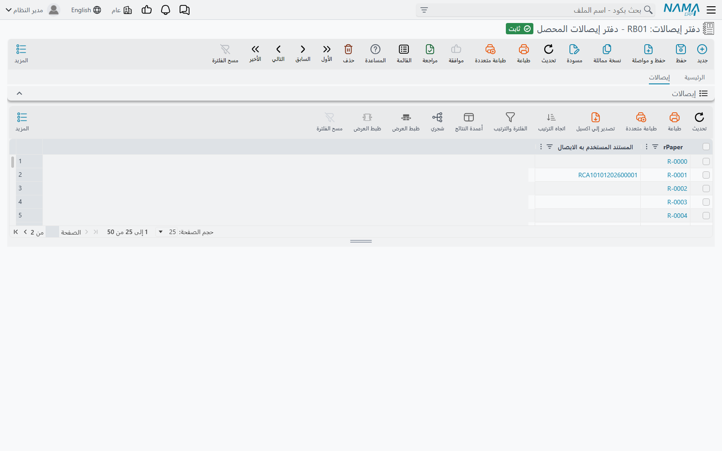
Task: Switch to الرئيسية tab
Action: [x=694, y=78]
